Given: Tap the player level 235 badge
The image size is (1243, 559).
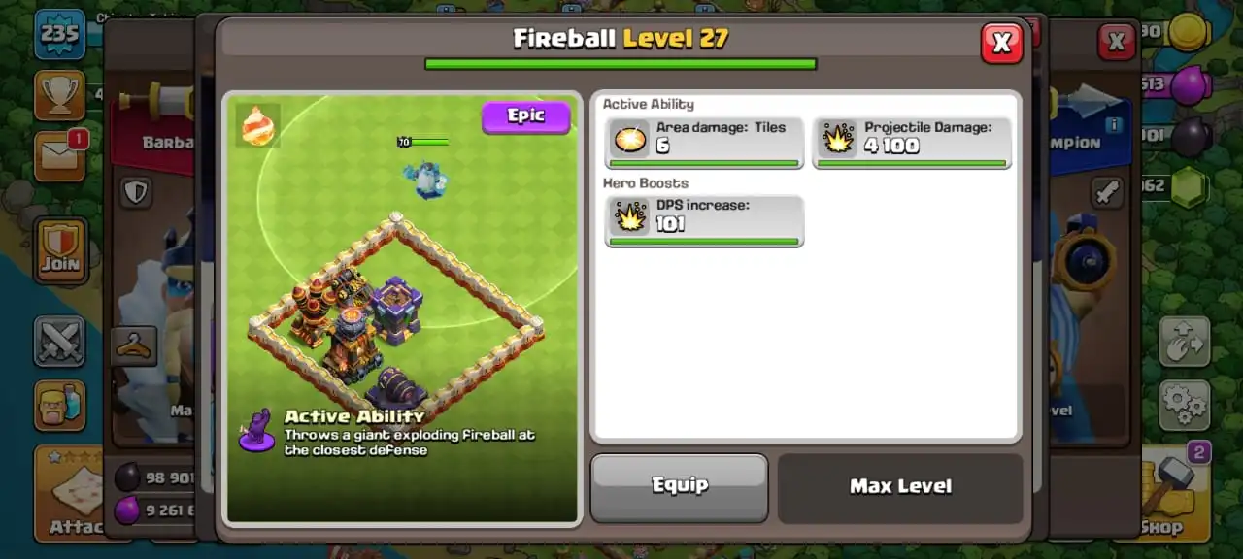Looking at the screenshot, I should (x=59, y=36).
